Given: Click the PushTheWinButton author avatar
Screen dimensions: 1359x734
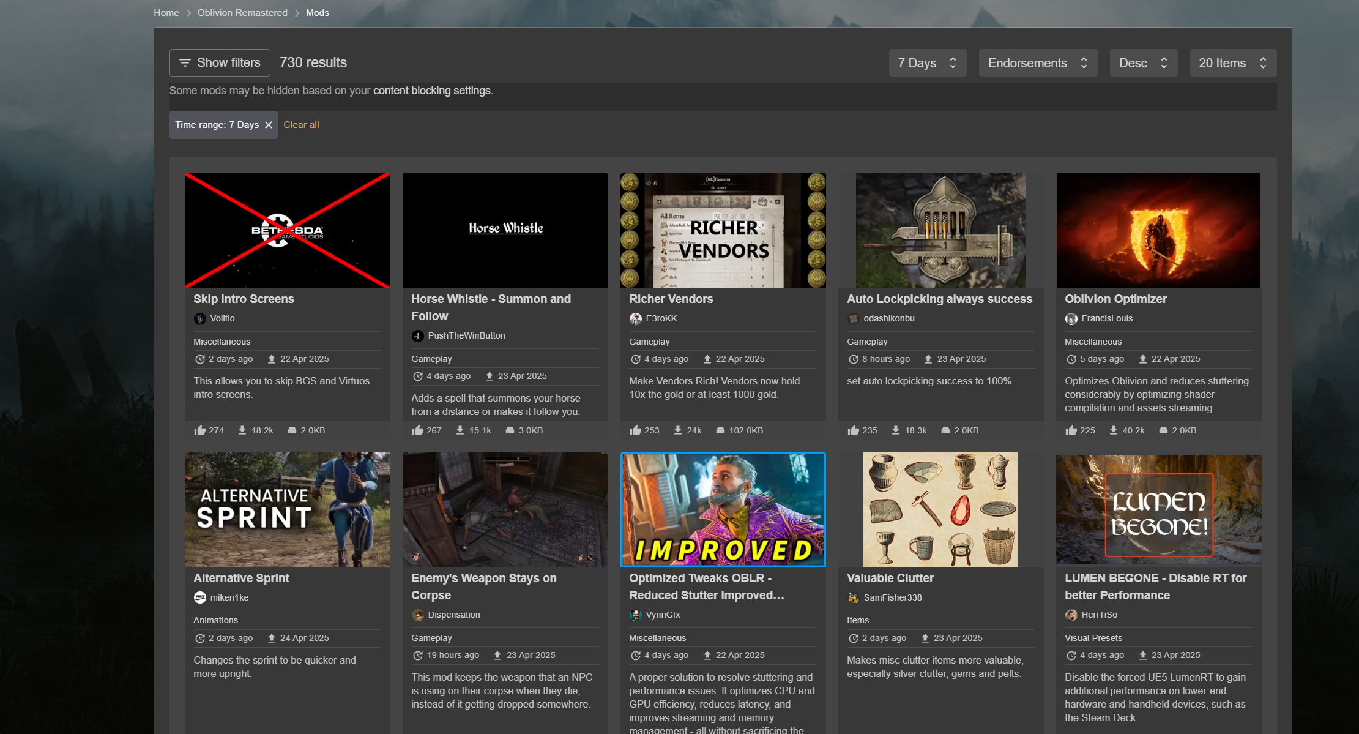Looking at the screenshot, I should 417,336.
